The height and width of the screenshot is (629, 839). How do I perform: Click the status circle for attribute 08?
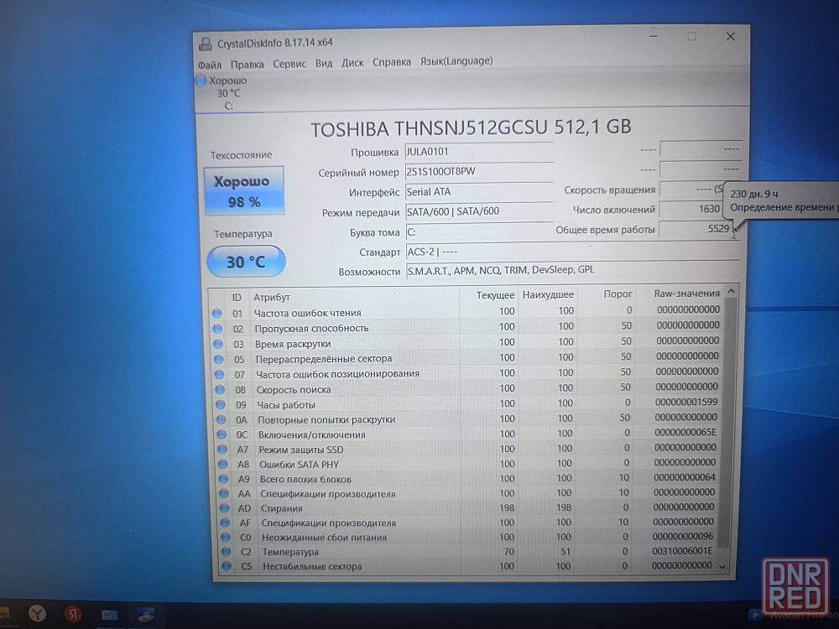220,390
